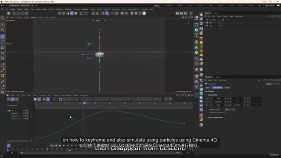The image size is (281, 158).
Task: Go to start of animation
Action: [52, 146]
